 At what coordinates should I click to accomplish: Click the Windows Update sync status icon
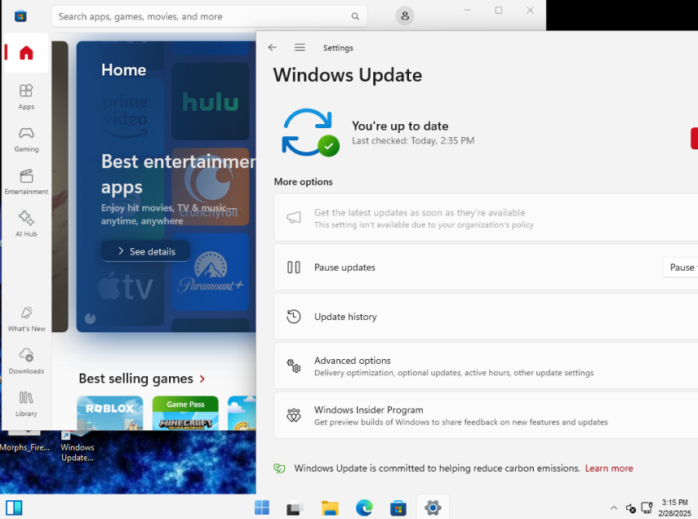tap(310, 133)
